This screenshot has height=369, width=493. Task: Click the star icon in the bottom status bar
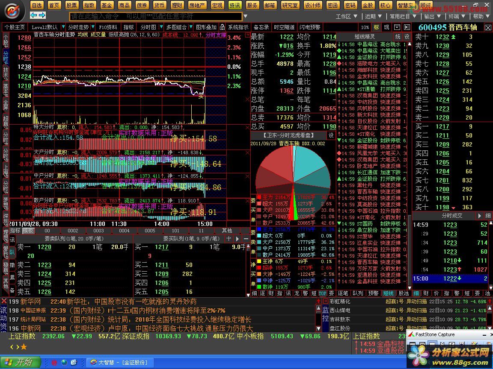(x=24, y=347)
